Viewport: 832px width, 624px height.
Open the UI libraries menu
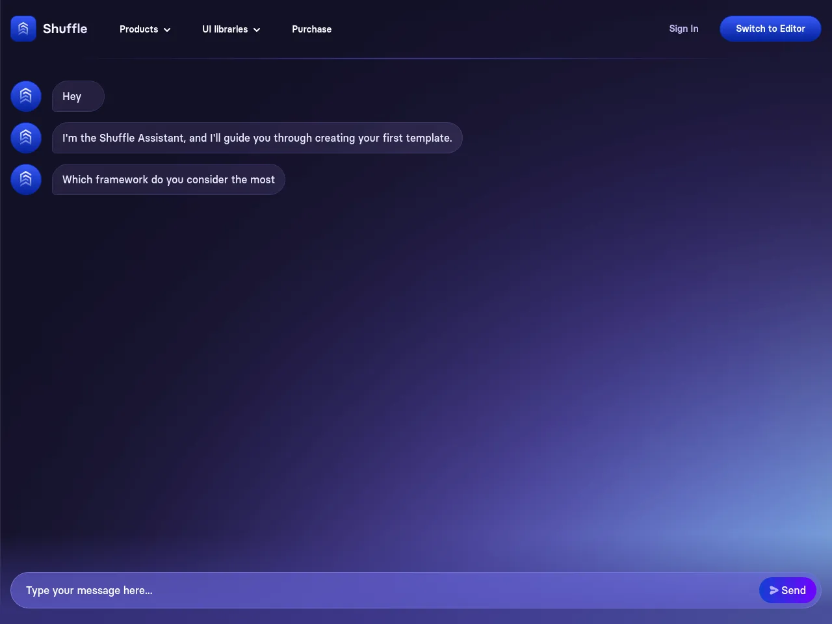point(225,29)
